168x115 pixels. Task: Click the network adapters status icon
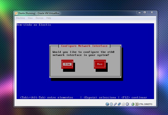(x=119, y=104)
